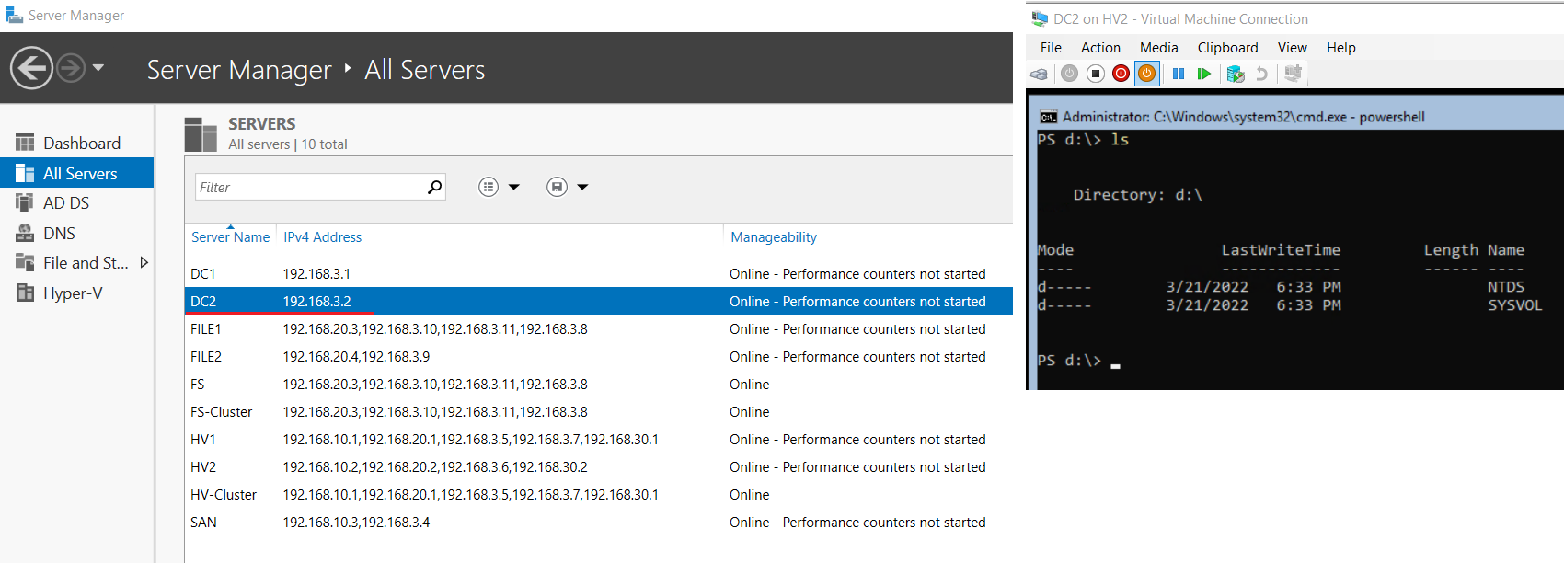
Task: Open the View menu
Action: [x=1292, y=48]
